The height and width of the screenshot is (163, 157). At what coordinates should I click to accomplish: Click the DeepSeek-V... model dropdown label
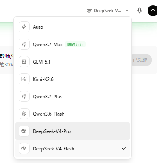pos(107,11)
